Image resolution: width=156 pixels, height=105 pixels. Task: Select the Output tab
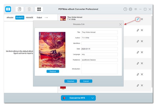(39, 18)
